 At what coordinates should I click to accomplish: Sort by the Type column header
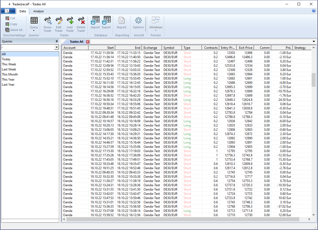192,48
